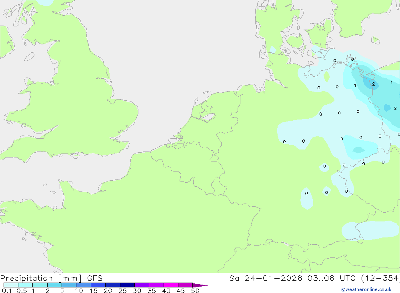Click the legend number '0.5'
The height and width of the screenshot is (293, 400).
coord(22,291)
